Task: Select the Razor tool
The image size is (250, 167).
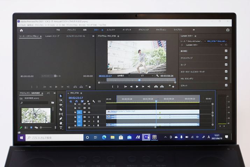Action: (61, 109)
